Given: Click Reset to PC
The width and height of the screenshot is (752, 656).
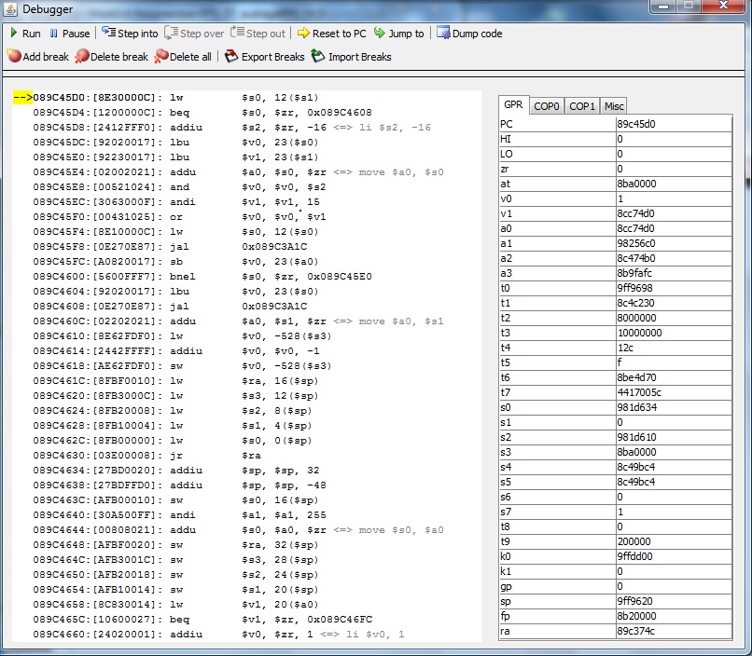Looking at the screenshot, I should (x=331, y=34).
